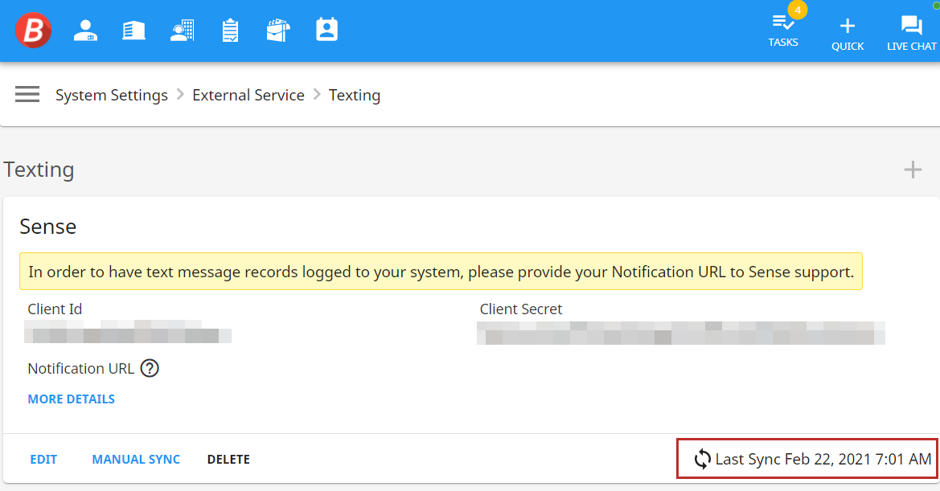The image size is (940, 491).
Task: Open the hamburger navigation menu
Action: (27, 95)
